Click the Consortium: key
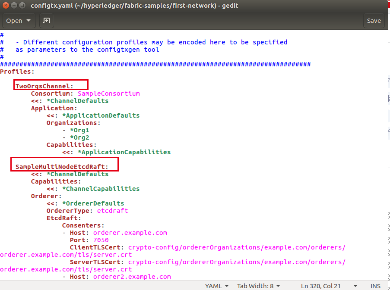Image resolution: width=390 pixels, height=290 pixels. coord(52,94)
